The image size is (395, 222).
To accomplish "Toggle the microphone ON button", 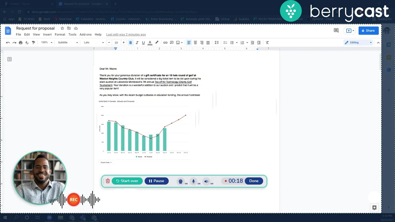I will [194, 181].
